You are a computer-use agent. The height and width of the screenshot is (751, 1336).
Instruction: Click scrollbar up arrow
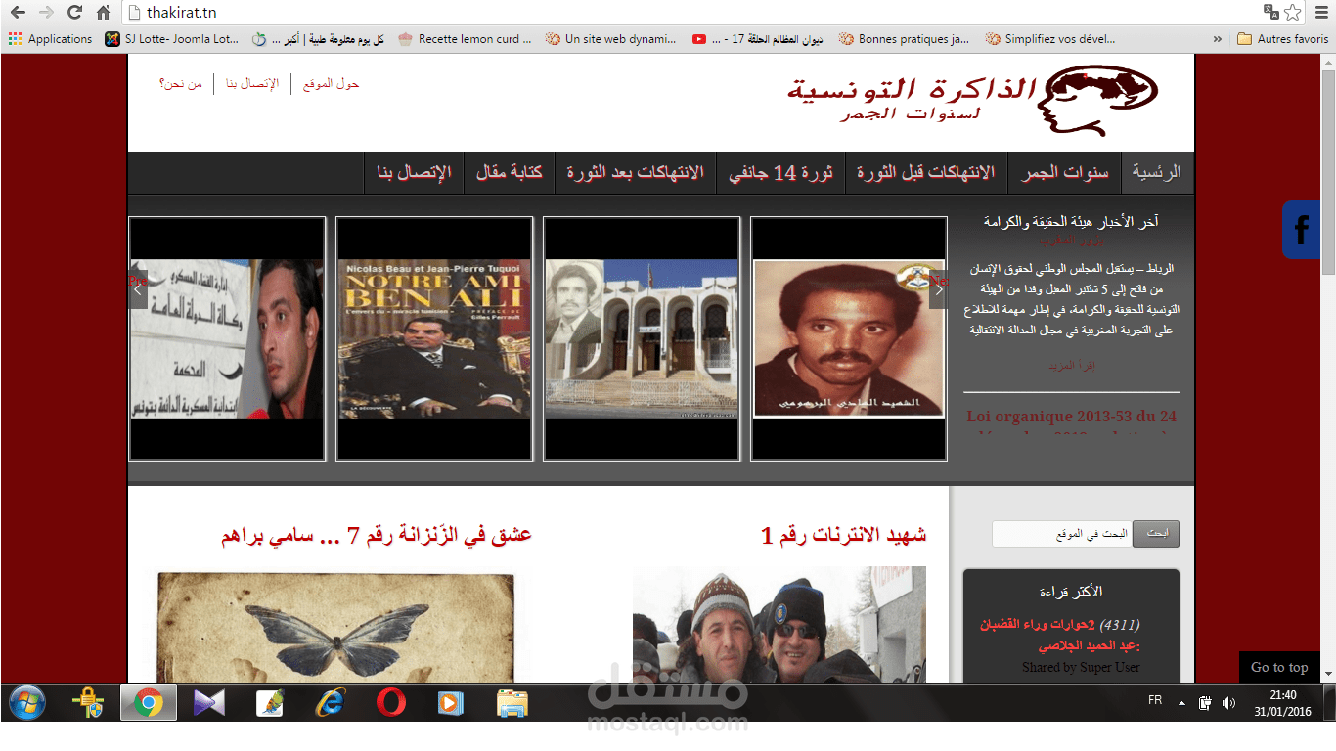1328,62
